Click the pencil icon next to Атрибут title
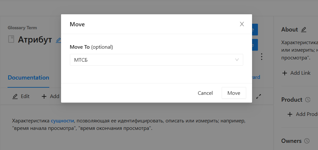318x150 pixels. (58, 40)
